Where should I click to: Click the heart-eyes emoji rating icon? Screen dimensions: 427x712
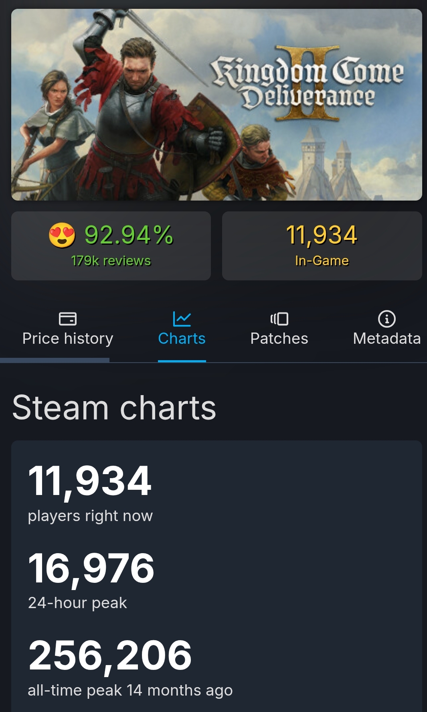point(62,235)
